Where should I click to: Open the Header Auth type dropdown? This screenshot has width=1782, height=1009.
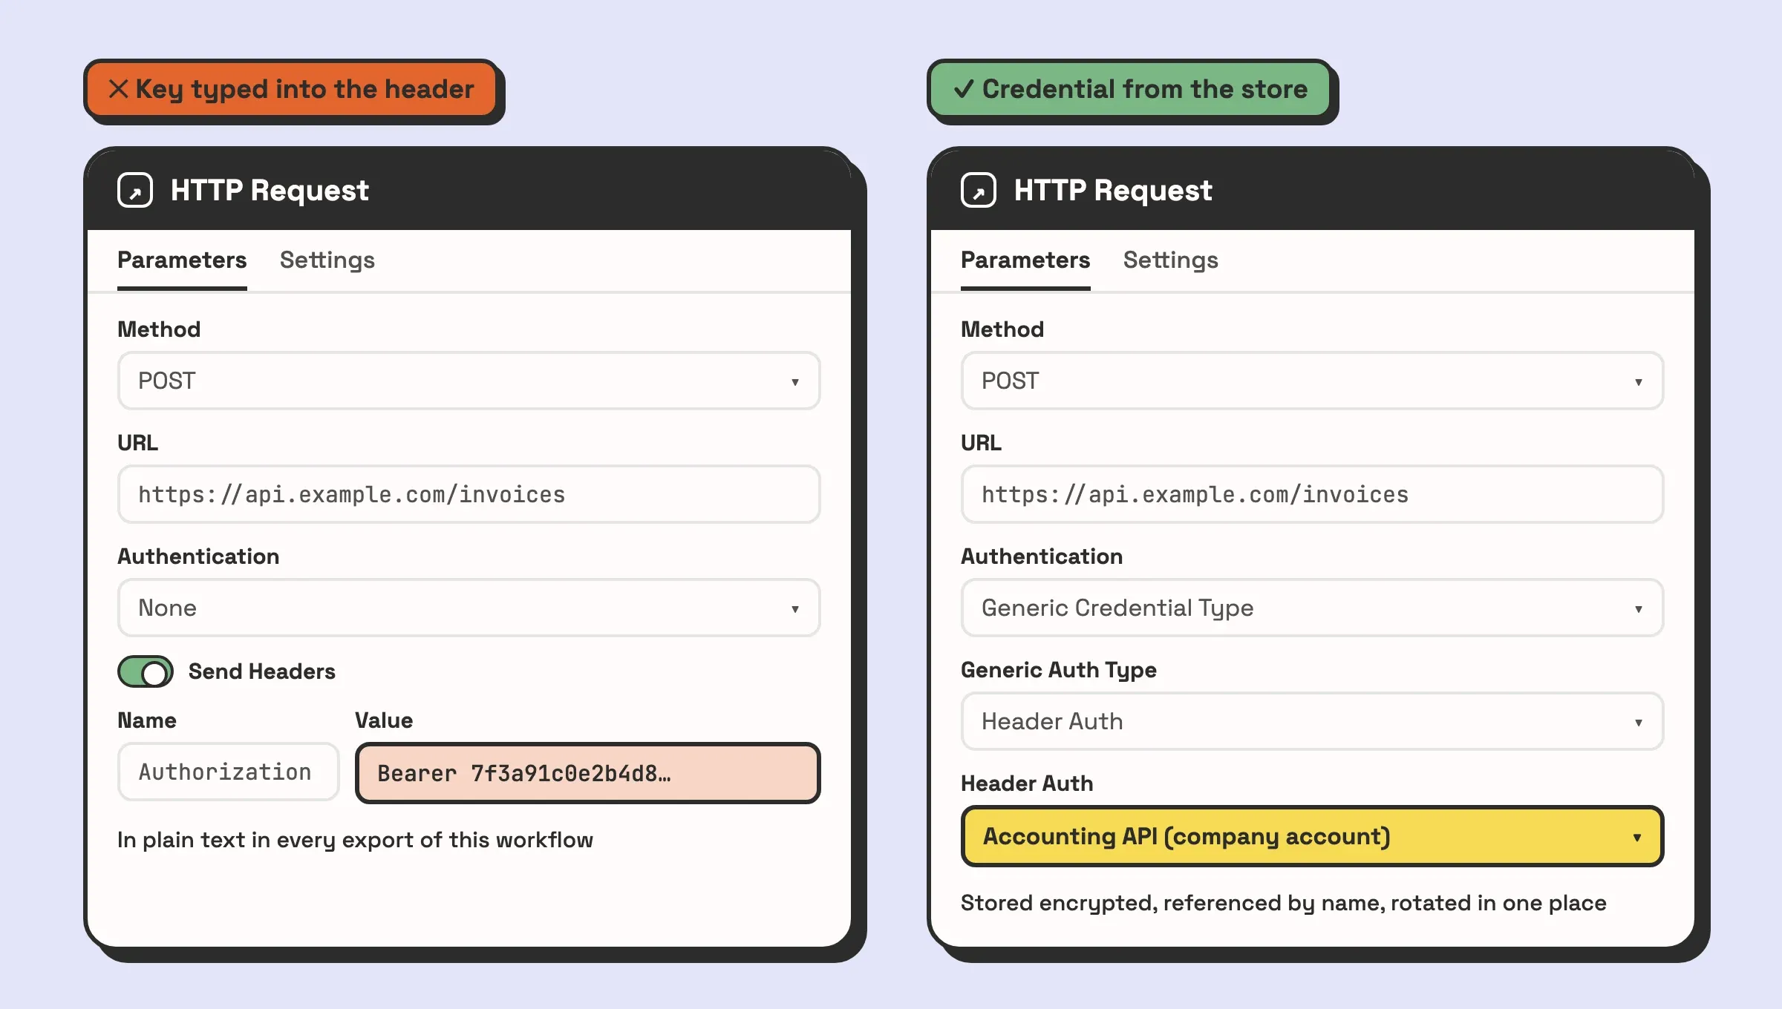[1313, 721]
